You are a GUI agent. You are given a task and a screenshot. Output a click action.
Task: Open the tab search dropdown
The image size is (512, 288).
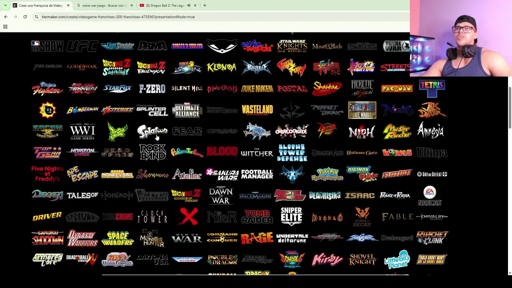(5, 6)
